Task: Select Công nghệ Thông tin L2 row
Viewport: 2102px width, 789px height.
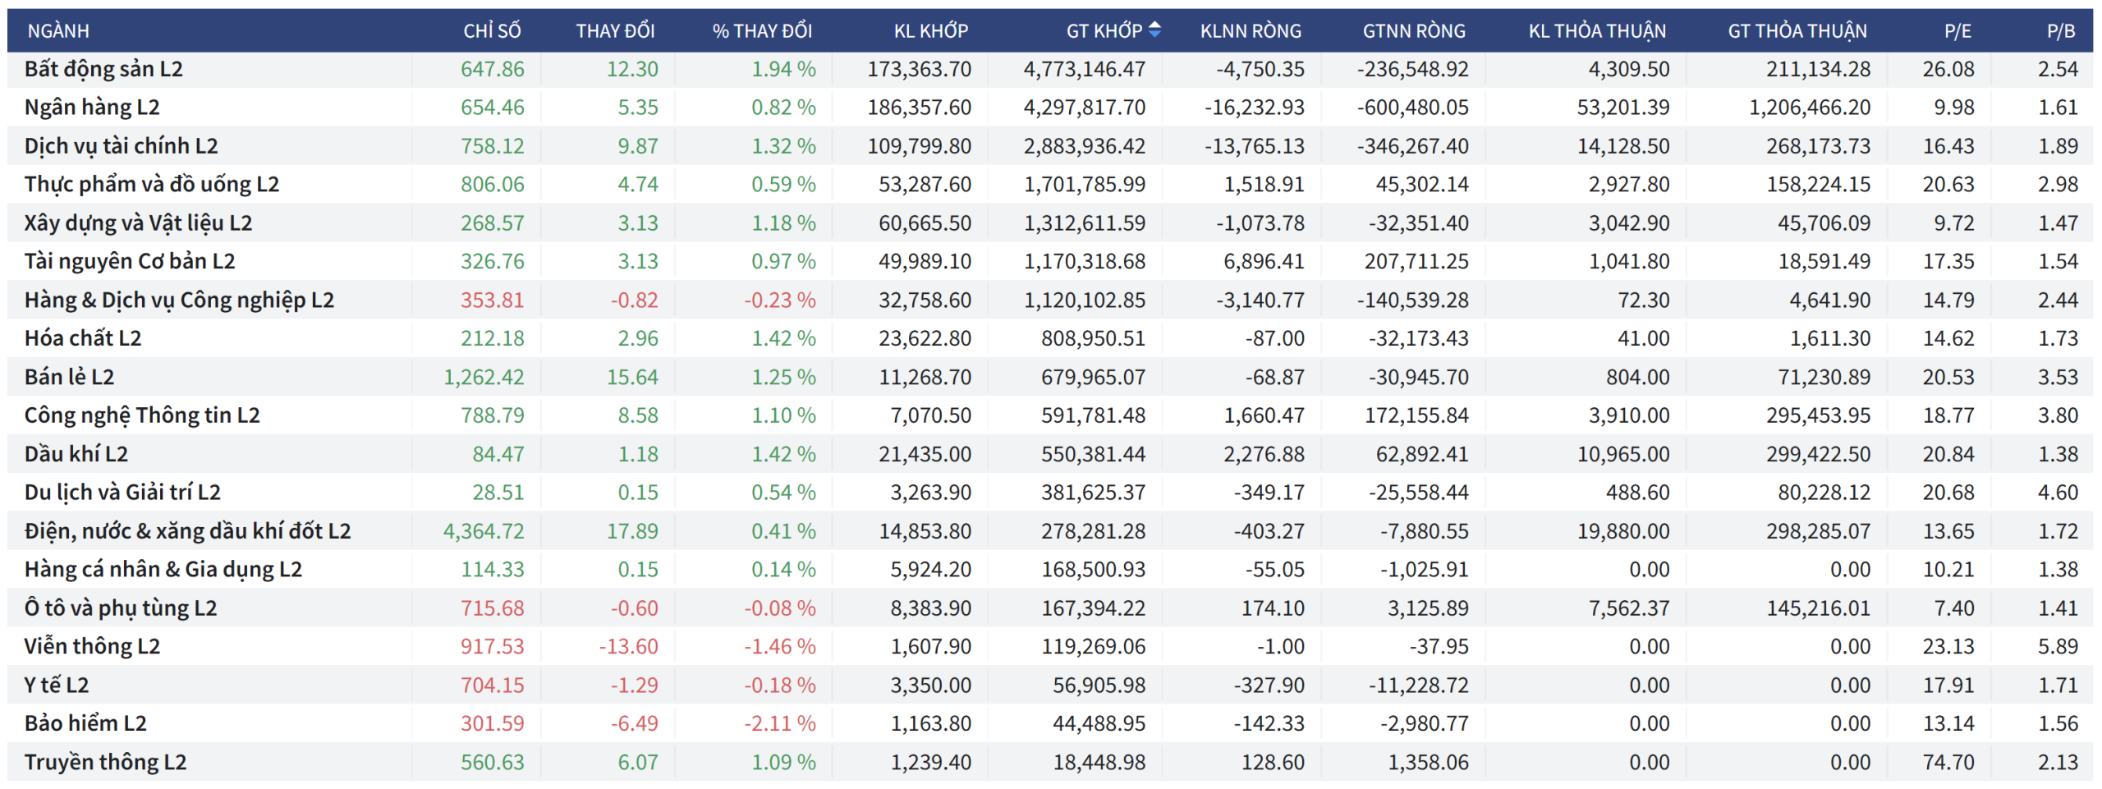Action: 142,415
